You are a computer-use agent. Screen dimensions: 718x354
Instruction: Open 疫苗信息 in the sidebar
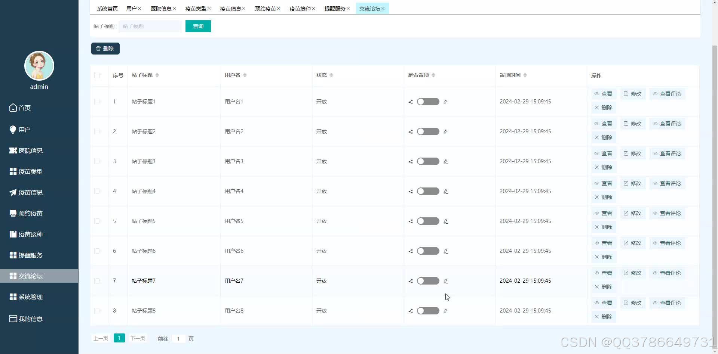pyautogui.click(x=39, y=192)
